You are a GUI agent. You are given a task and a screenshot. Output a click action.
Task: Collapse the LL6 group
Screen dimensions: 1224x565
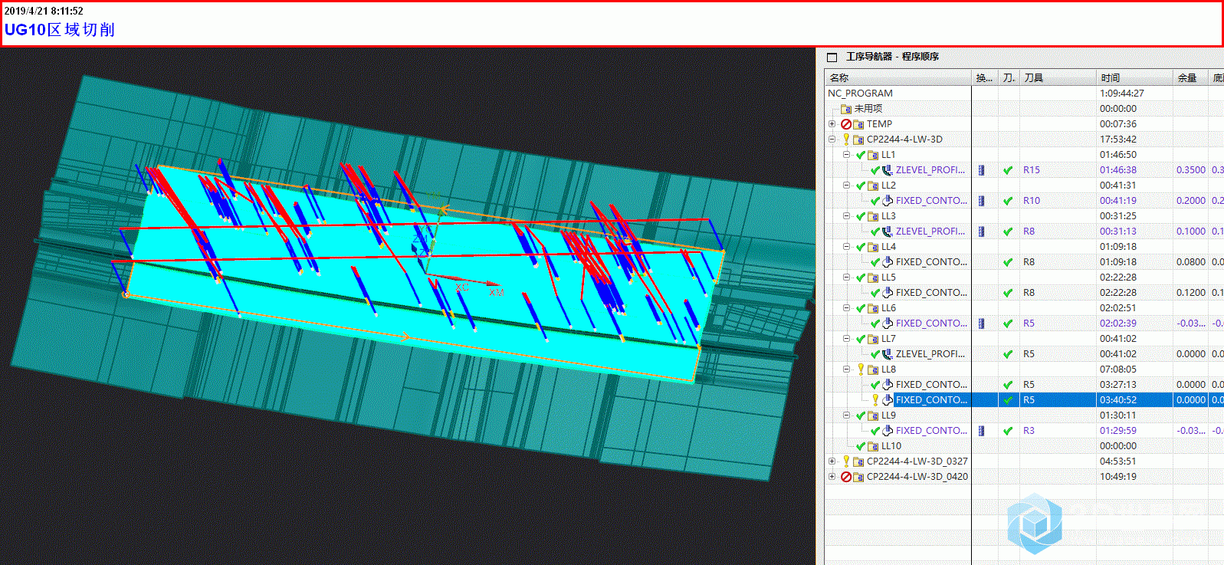[847, 308]
